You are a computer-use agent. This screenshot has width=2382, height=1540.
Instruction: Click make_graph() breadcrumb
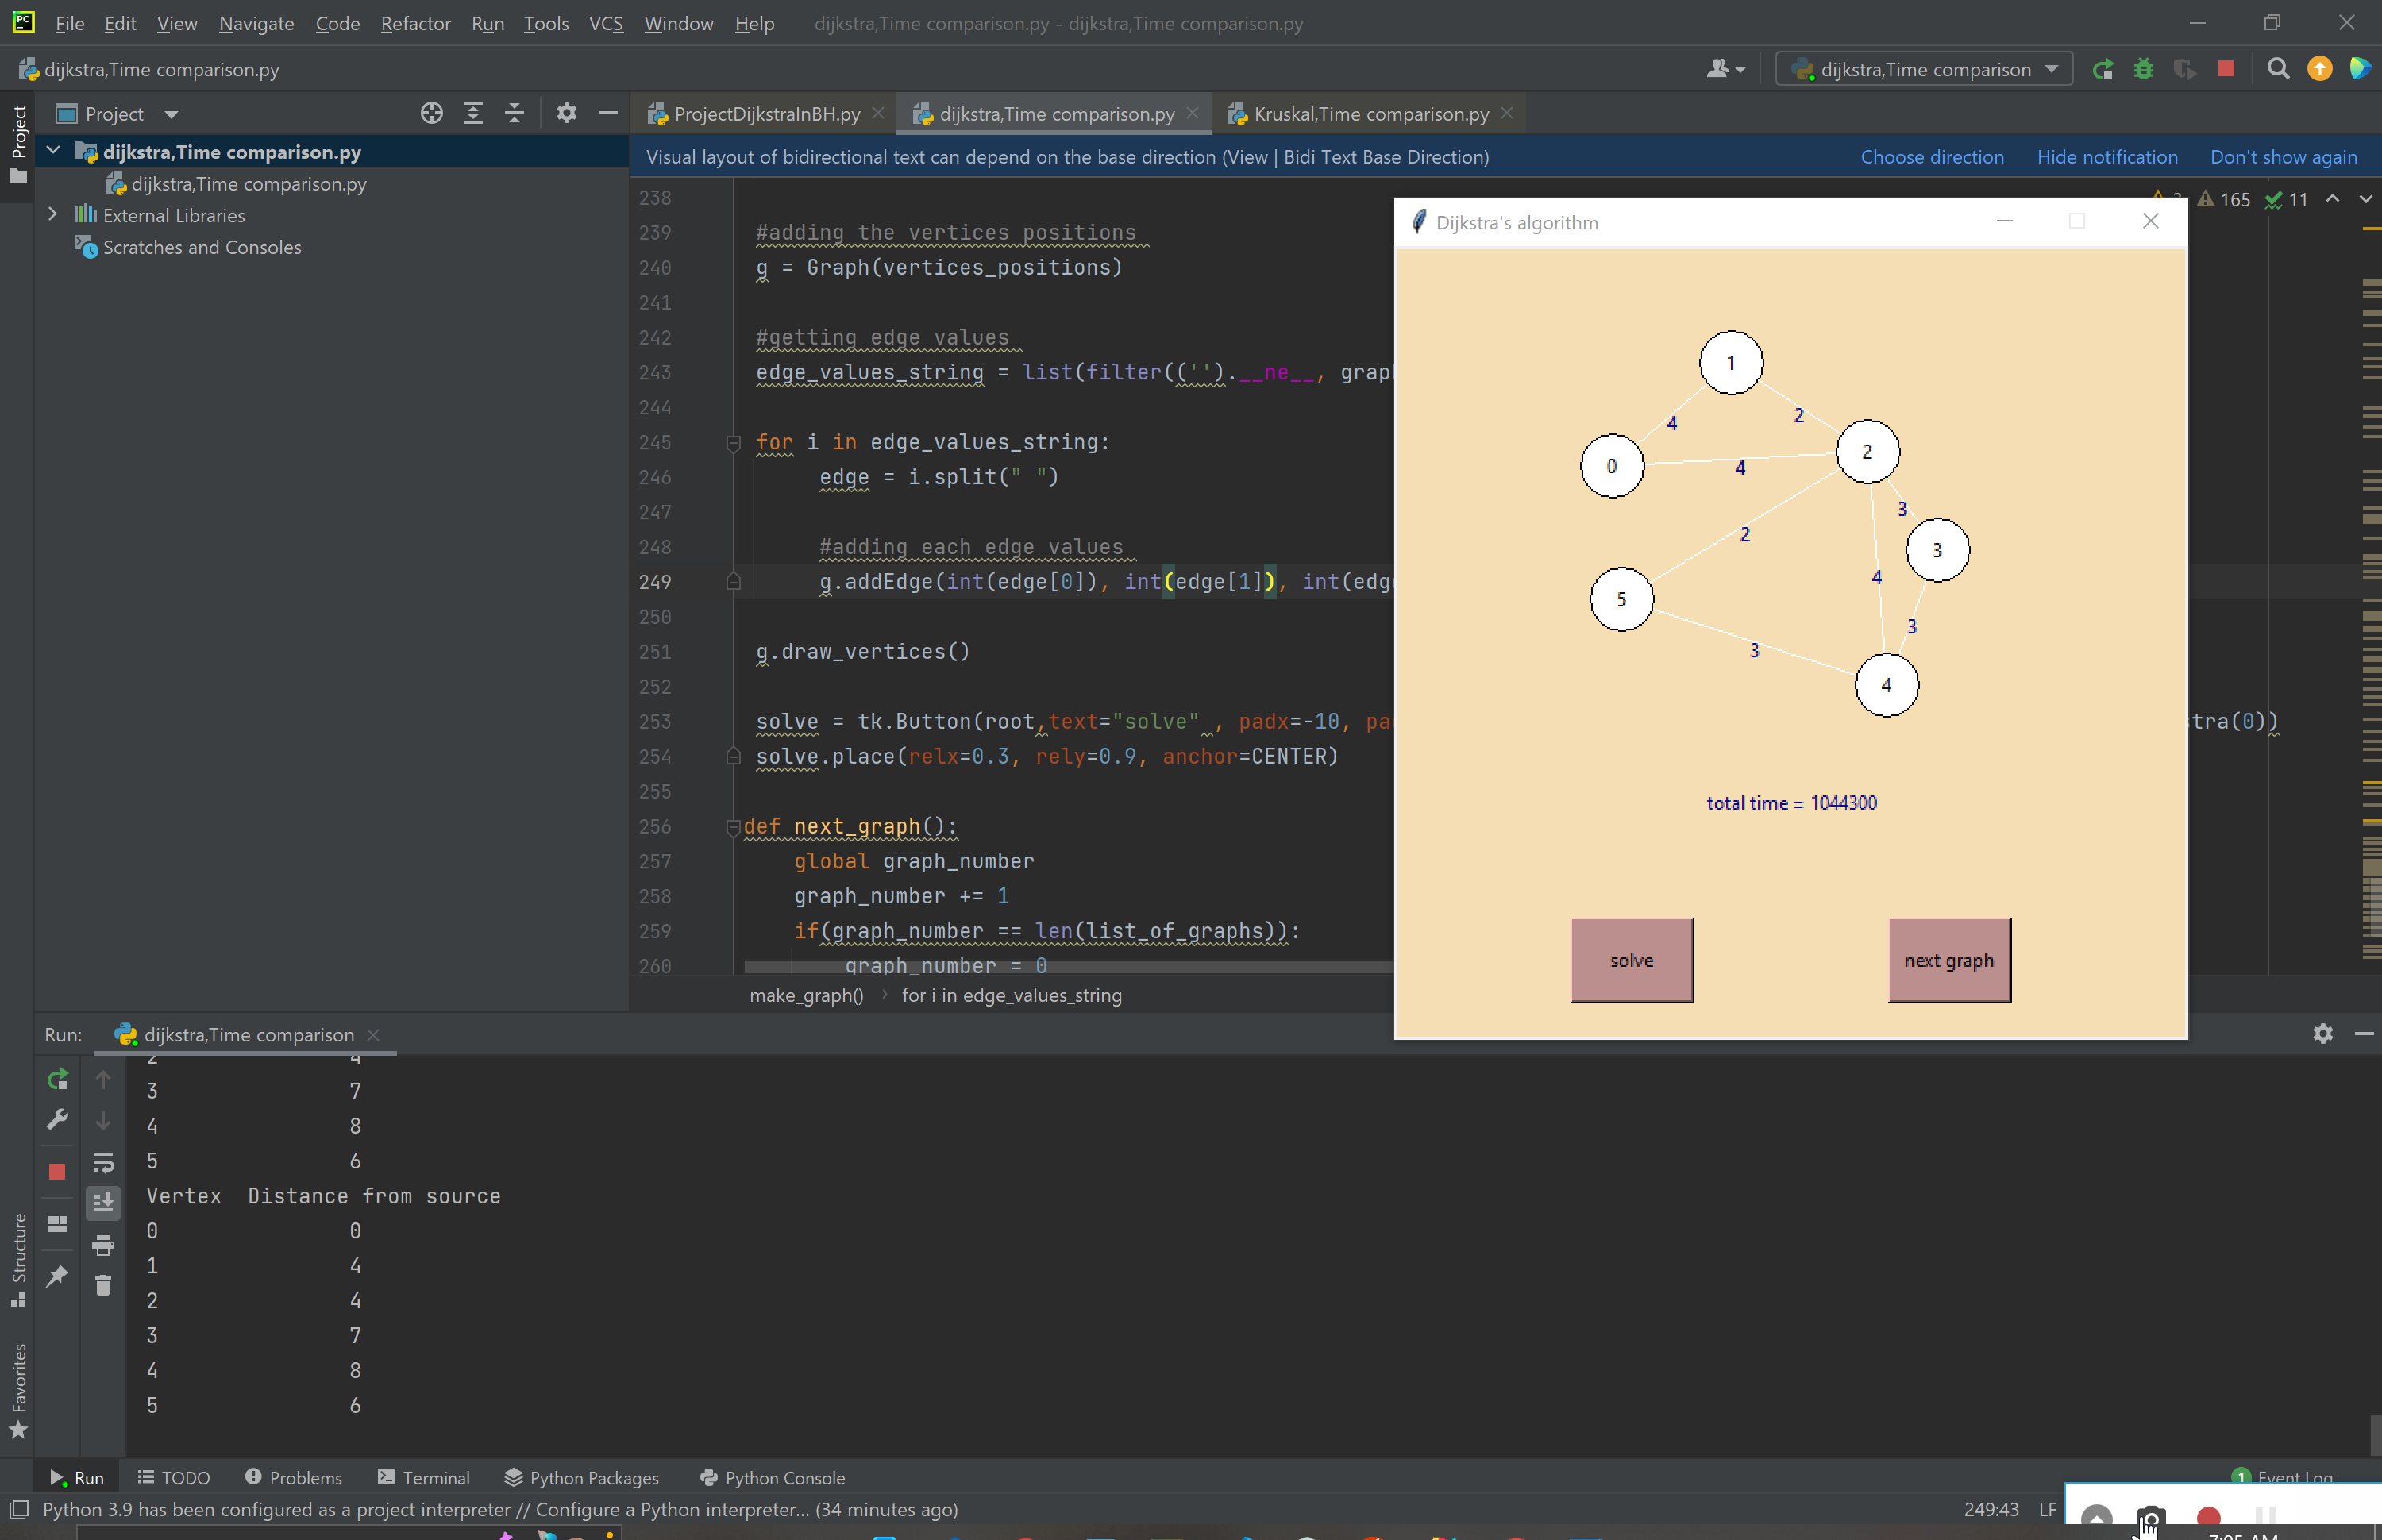pos(806,995)
